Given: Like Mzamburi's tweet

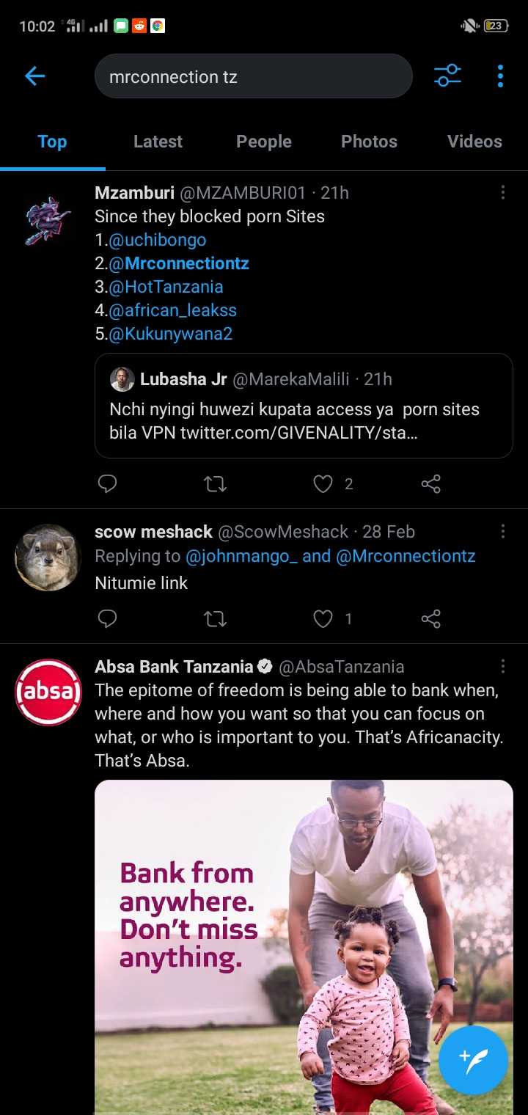Looking at the screenshot, I should [323, 483].
